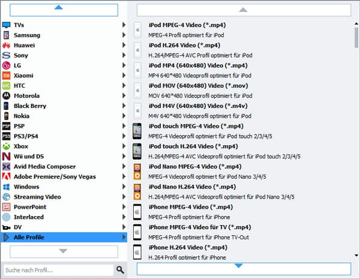Select iPod Nano H.264 Video profile
This screenshot has width=360, height=279.
click(242, 191)
